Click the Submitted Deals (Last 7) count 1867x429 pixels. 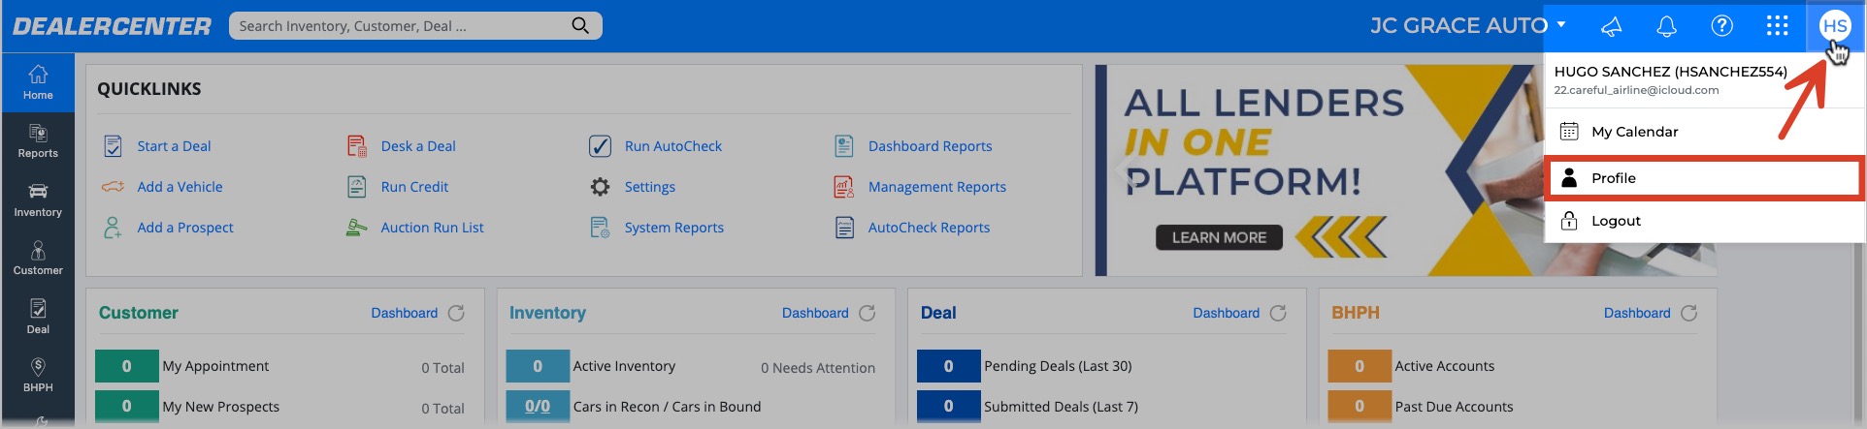click(x=948, y=406)
